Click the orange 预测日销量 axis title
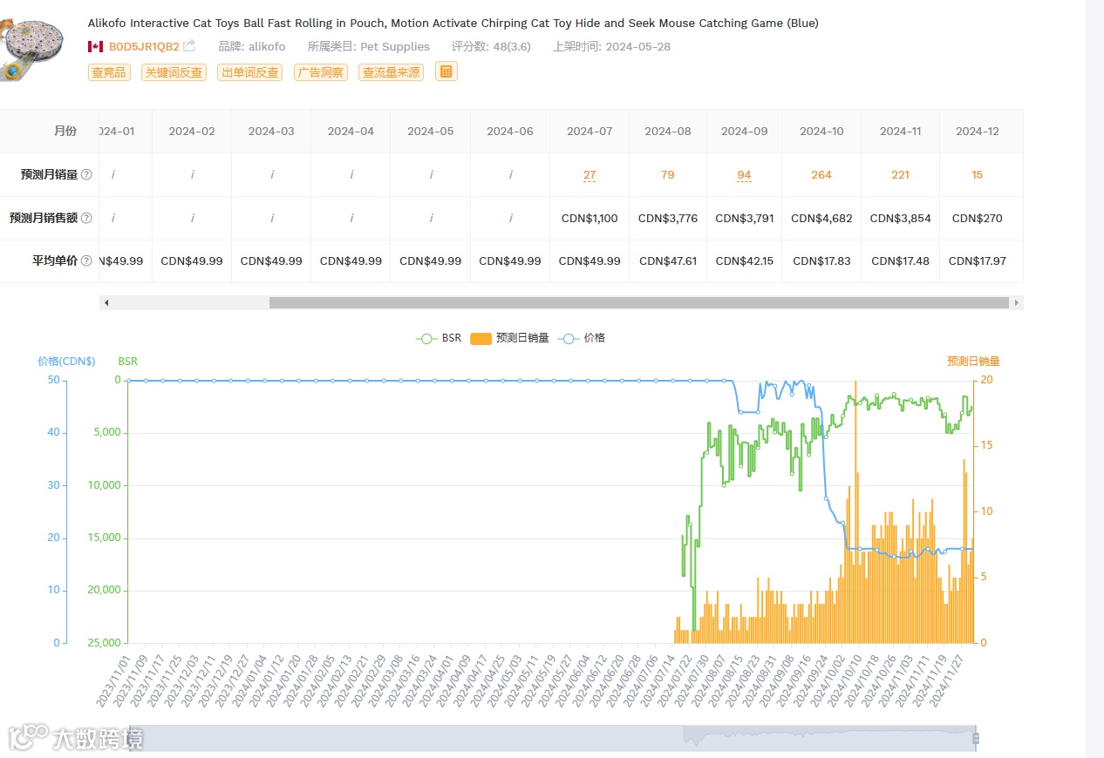Screen dimensions: 1104x758 coord(973,361)
